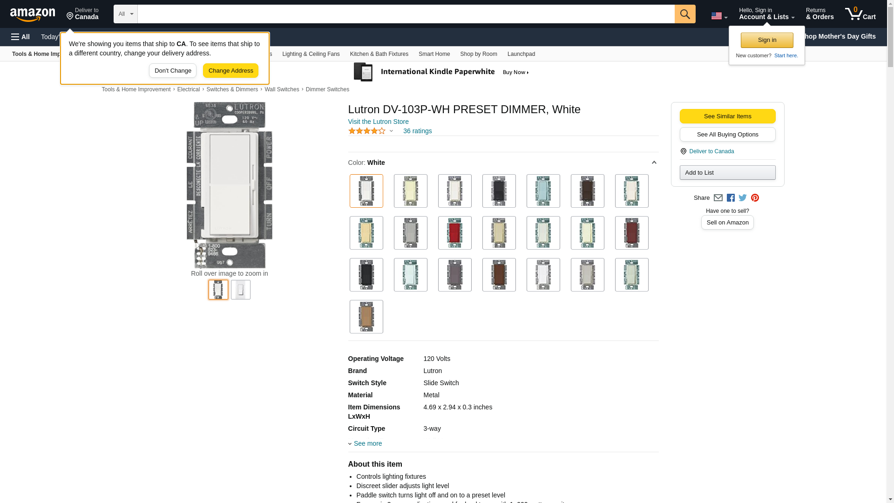Open Smart Home menu item
This screenshot has height=503, width=894.
[434, 54]
